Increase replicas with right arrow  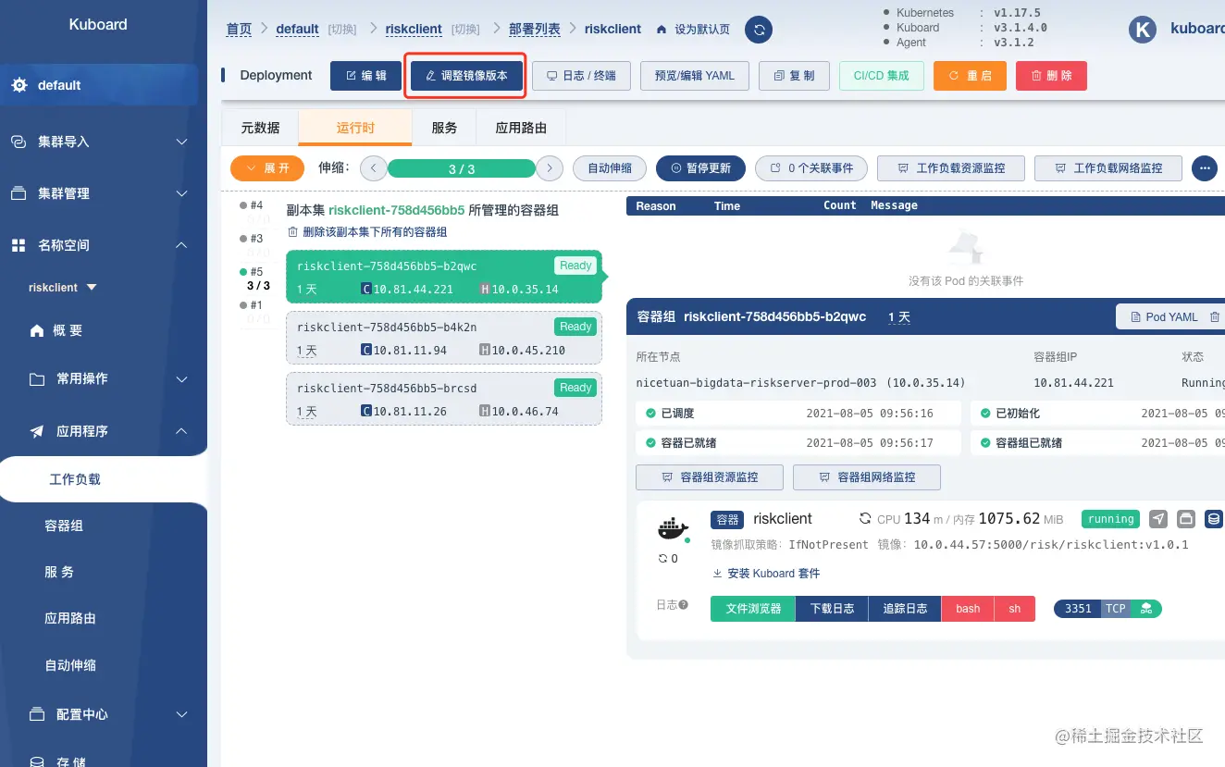point(550,168)
